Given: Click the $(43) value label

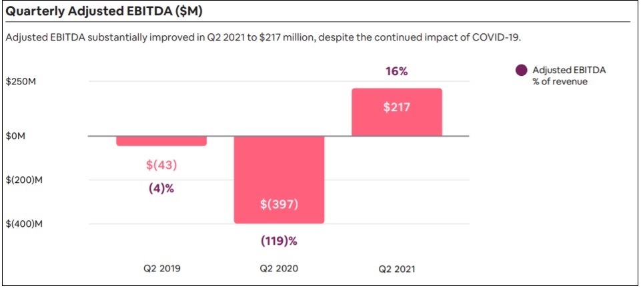Looking at the screenshot, I should pyautogui.click(x=161, y=165).
